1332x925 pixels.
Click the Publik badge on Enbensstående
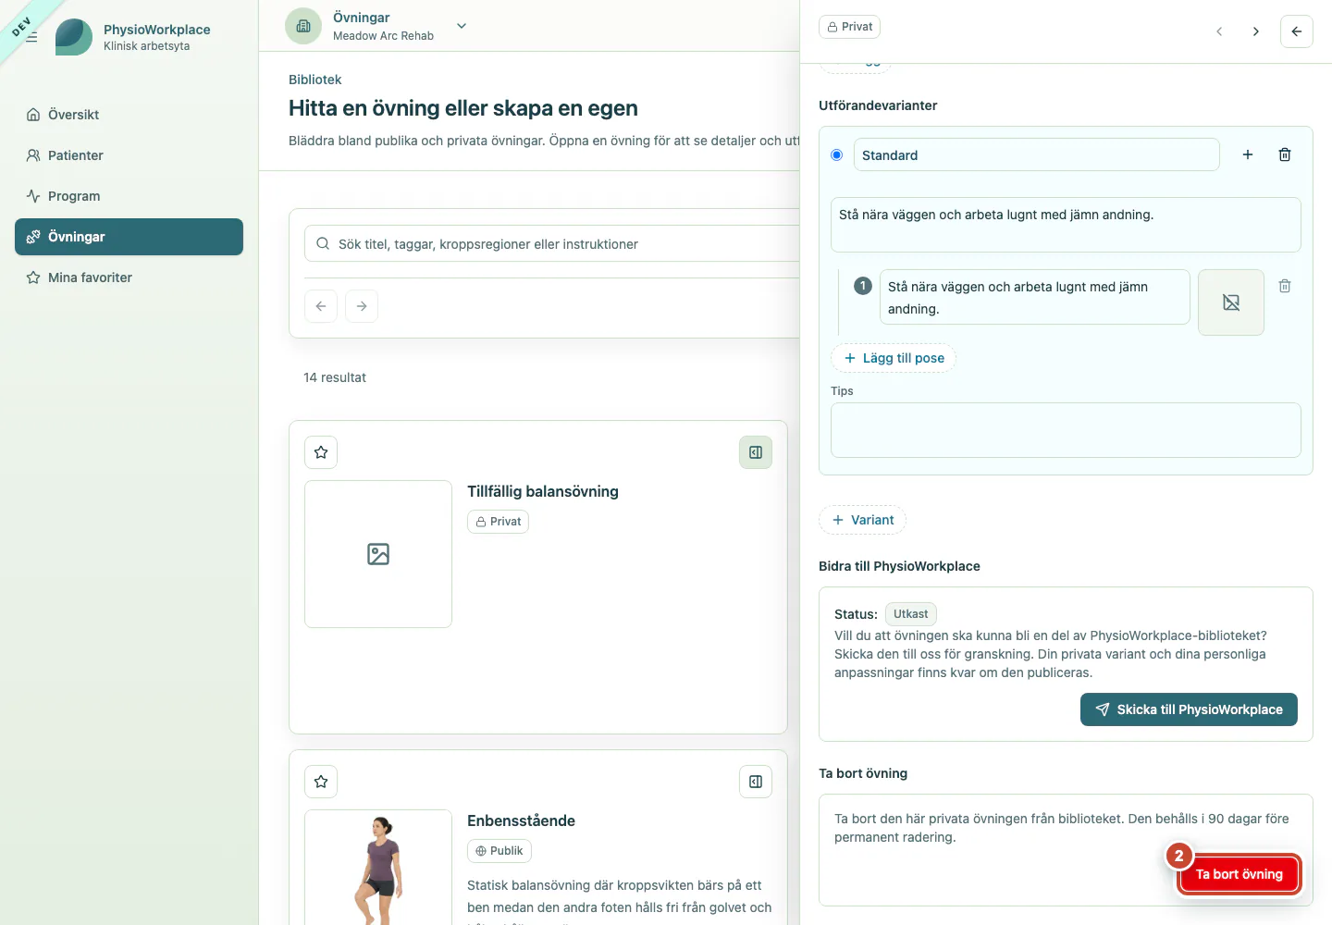[x=499, y=851]
